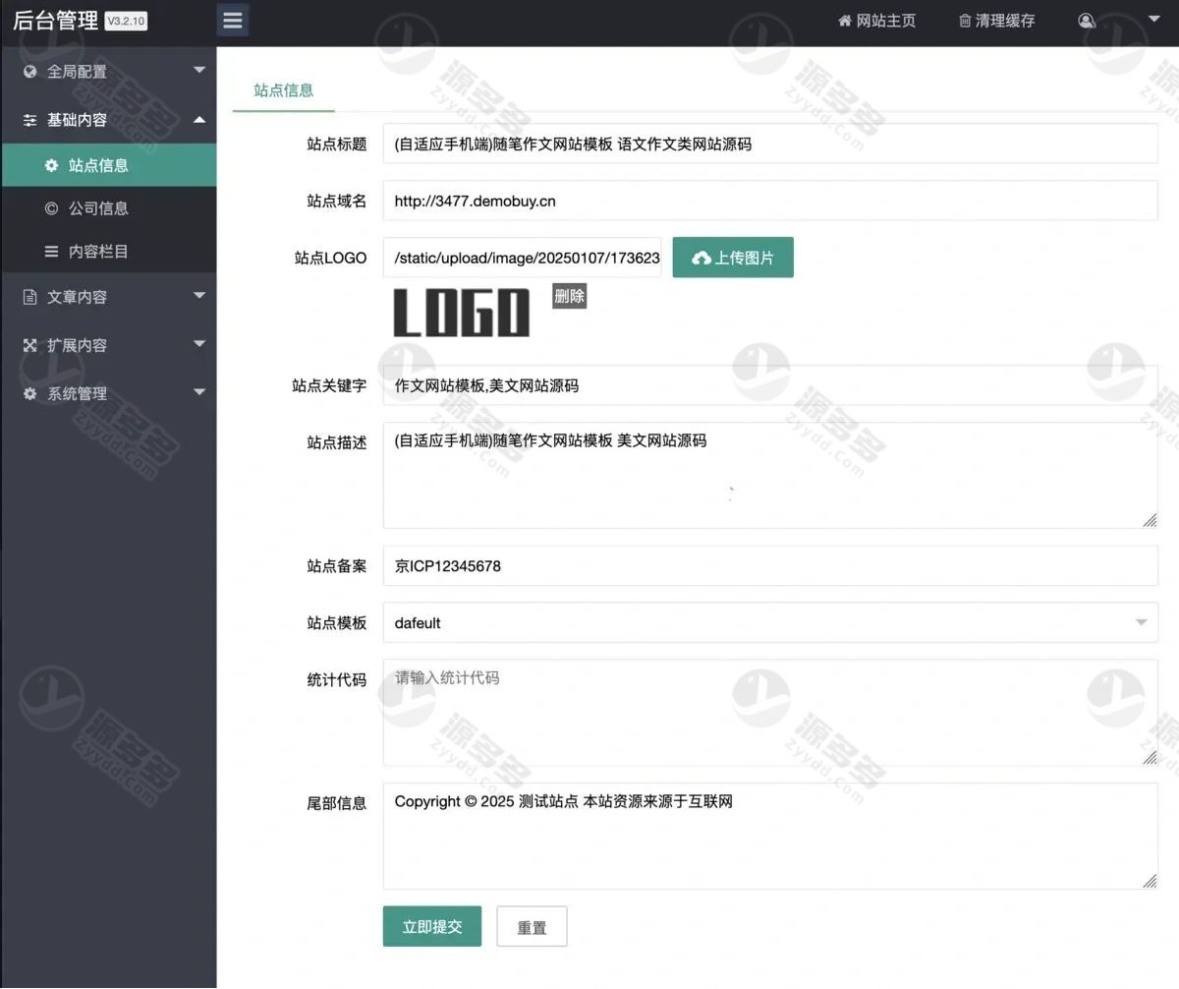Open the 公司信息 sidebar item
The height and width of the screenshot is (989, 1179).
pyautogui.click(x=108, y=207)
